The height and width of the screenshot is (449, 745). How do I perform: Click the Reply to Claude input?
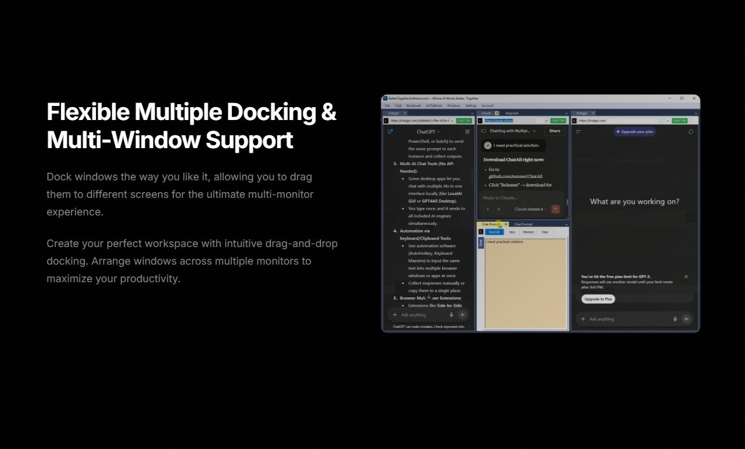(x=521, y=198)
